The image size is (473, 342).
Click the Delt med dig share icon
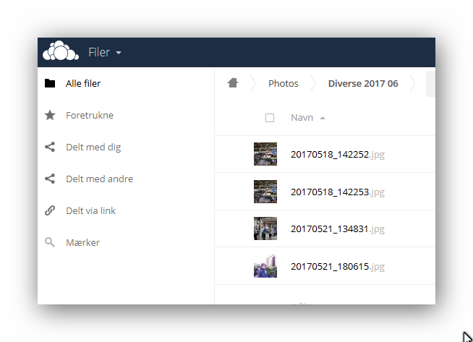(x=50, y=147)
